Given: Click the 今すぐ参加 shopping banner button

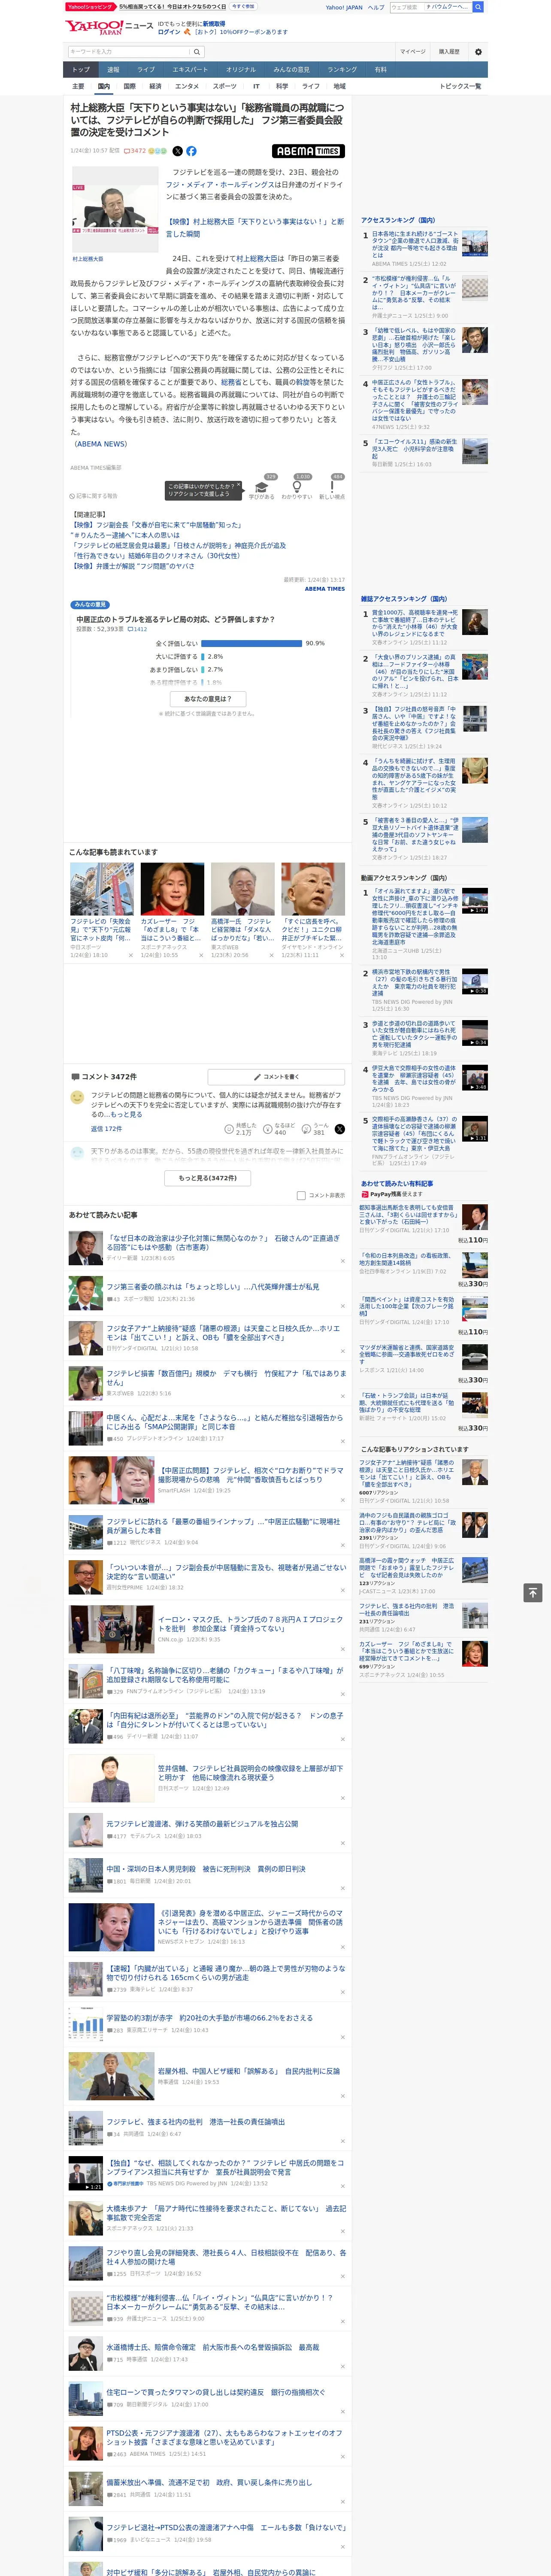Looking at the screenshot, I should click(242, 6).
